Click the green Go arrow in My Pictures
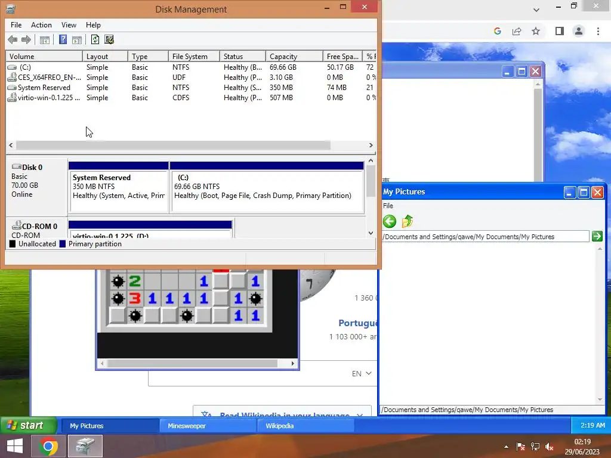 pos(597,236)
